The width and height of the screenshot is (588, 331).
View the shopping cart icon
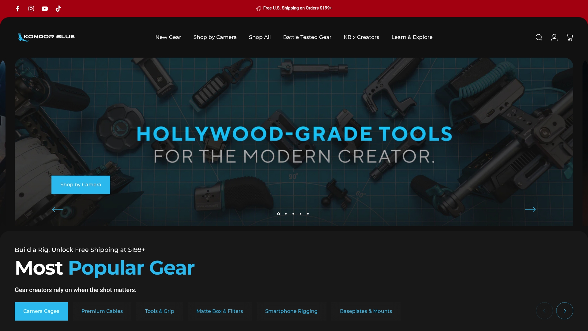click(570, 37)
